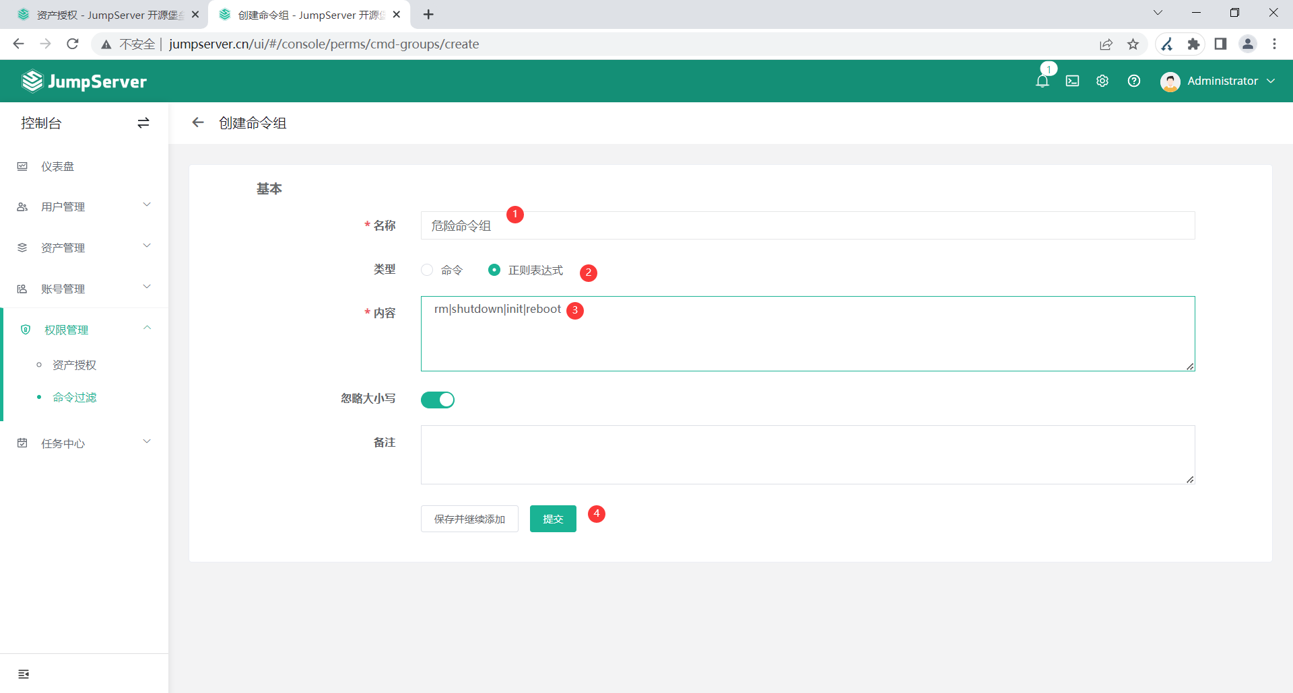Click the 名称 name input field
The height and width of the screenshot is (693, 1293).
tap(808, 225)
